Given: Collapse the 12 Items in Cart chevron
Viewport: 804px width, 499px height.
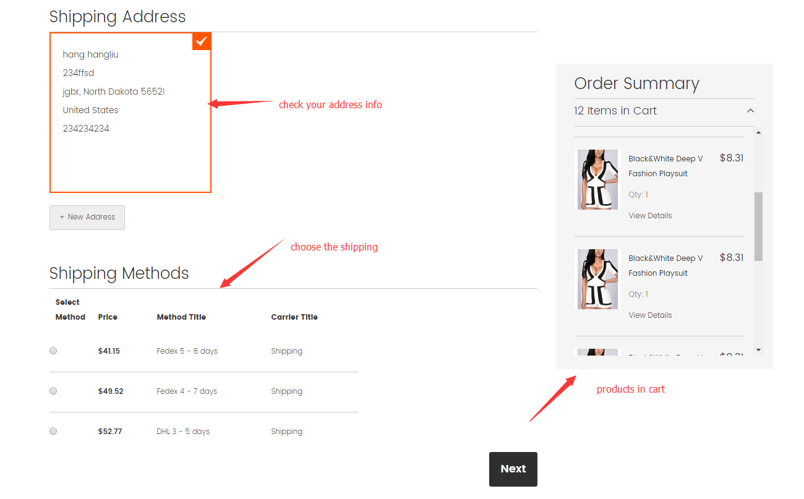Looking at the screenshot, I should point(750,111).
